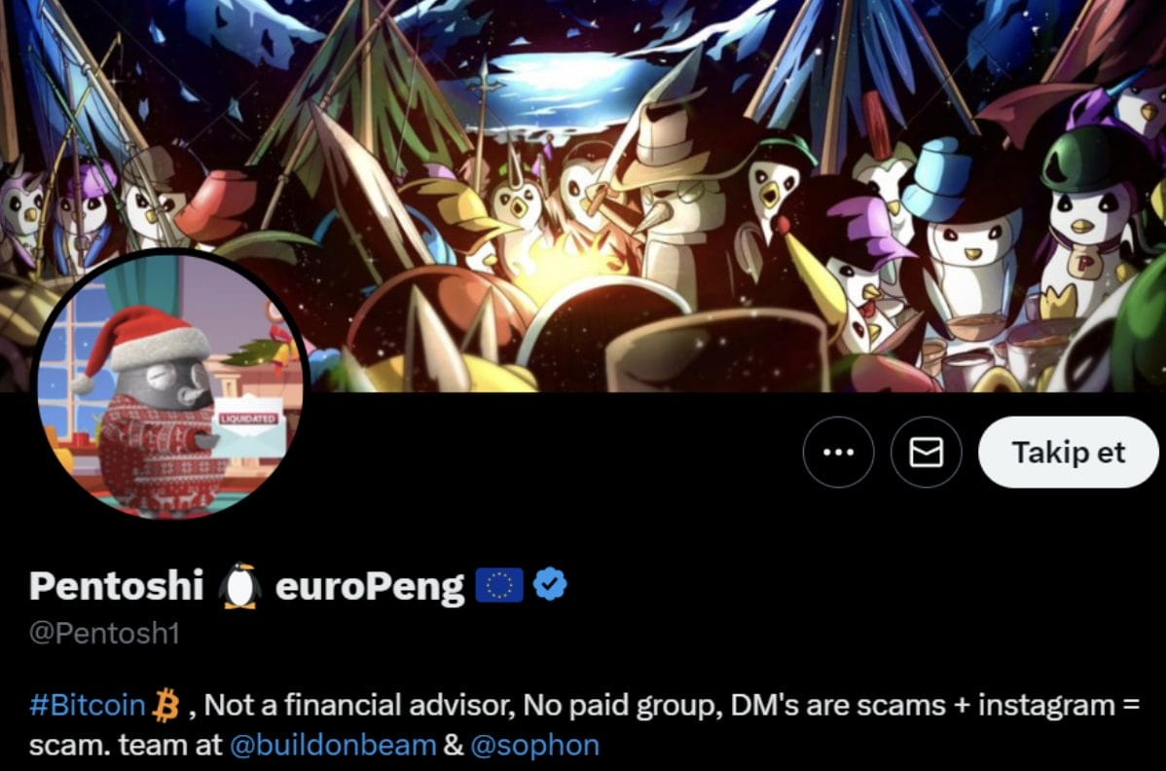The width and height of the screenshot is (1166, 771).
Task: Click the orange Bitcoin symbol emoji
Action: click(x=165, y=705)
